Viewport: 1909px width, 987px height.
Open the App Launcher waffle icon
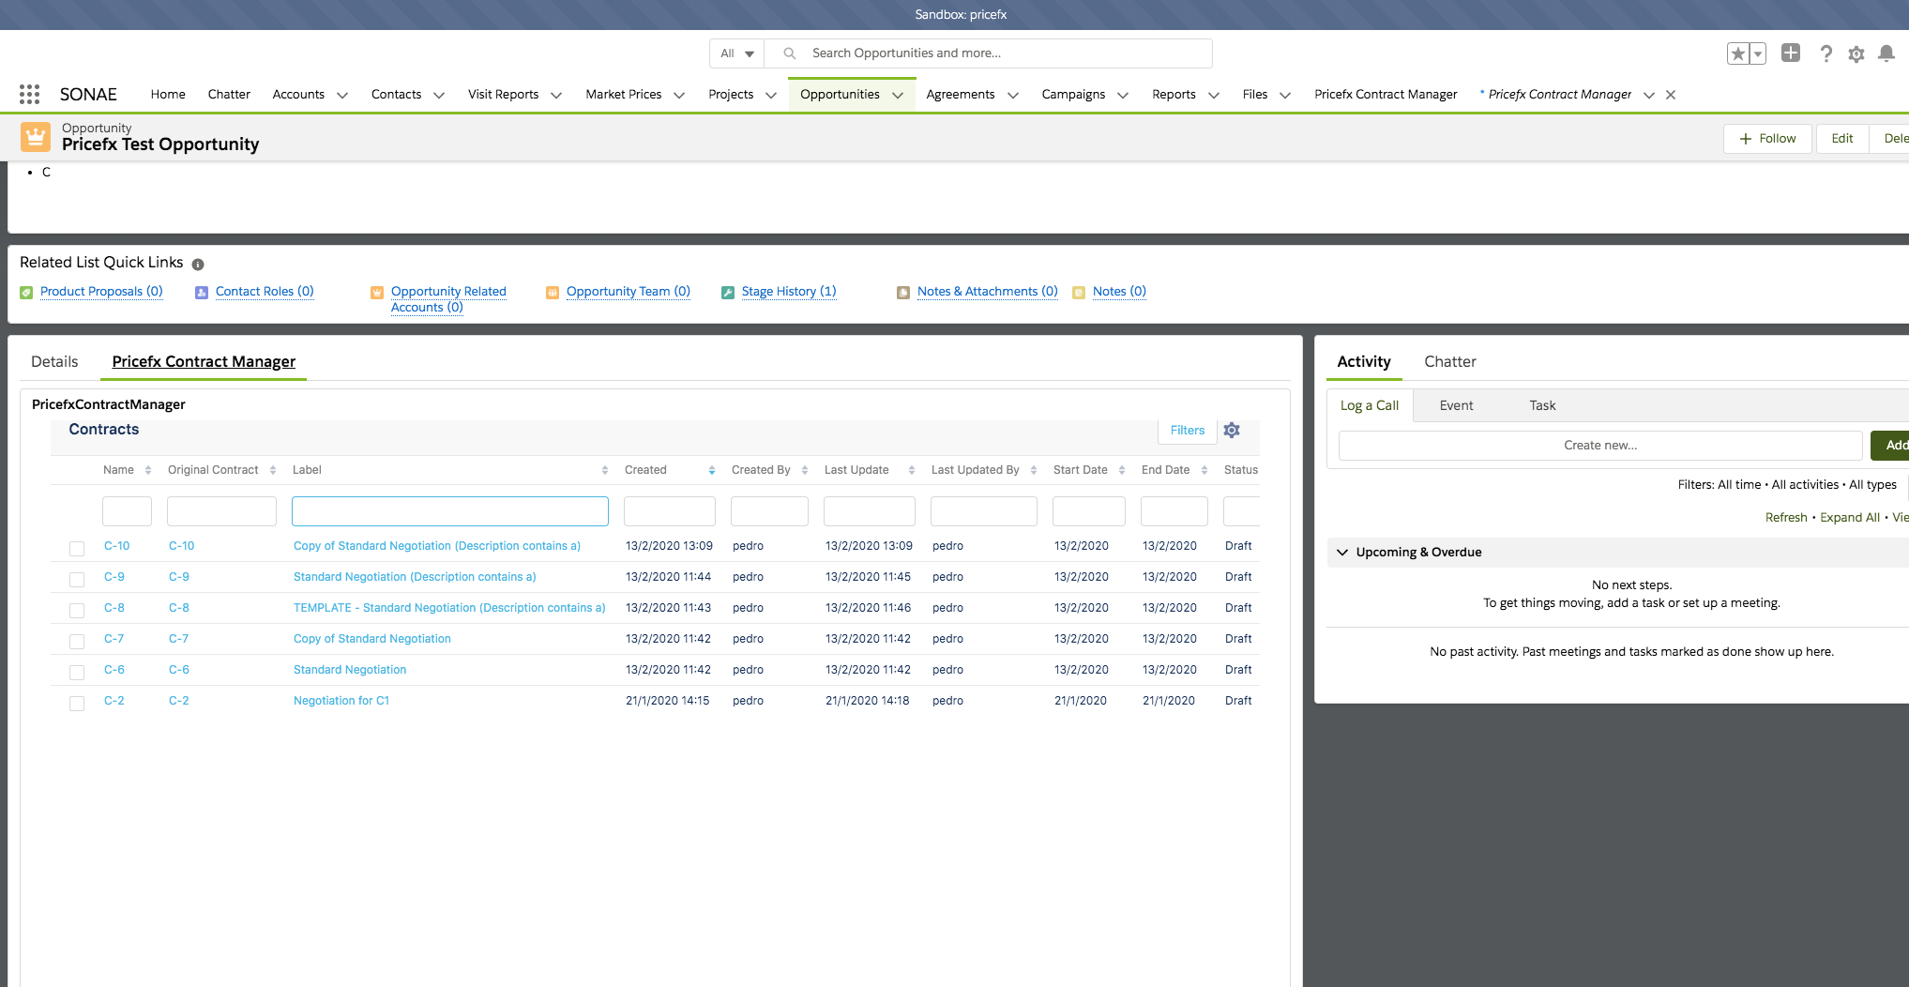[x=28, y=94]
